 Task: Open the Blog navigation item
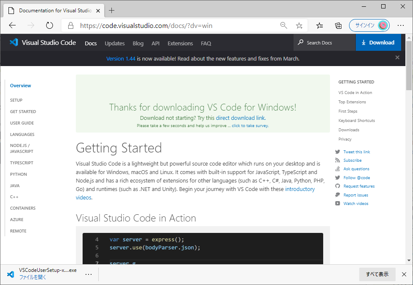(138, 43)
